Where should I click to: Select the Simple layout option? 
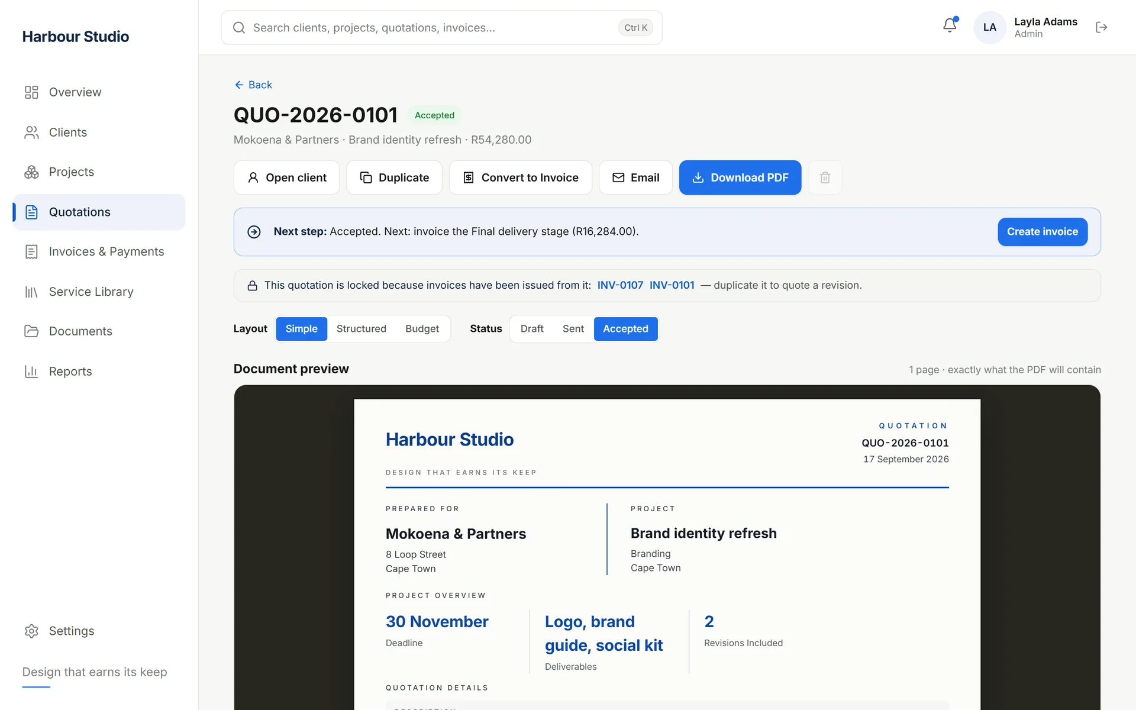click(x=301, y=329)
